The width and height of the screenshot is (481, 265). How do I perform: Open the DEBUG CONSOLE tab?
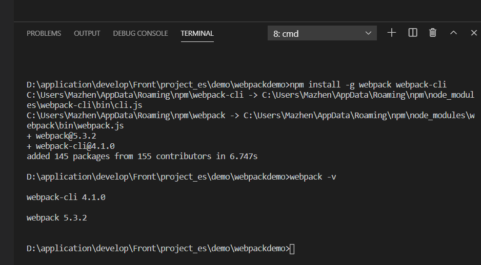(141, 33)
